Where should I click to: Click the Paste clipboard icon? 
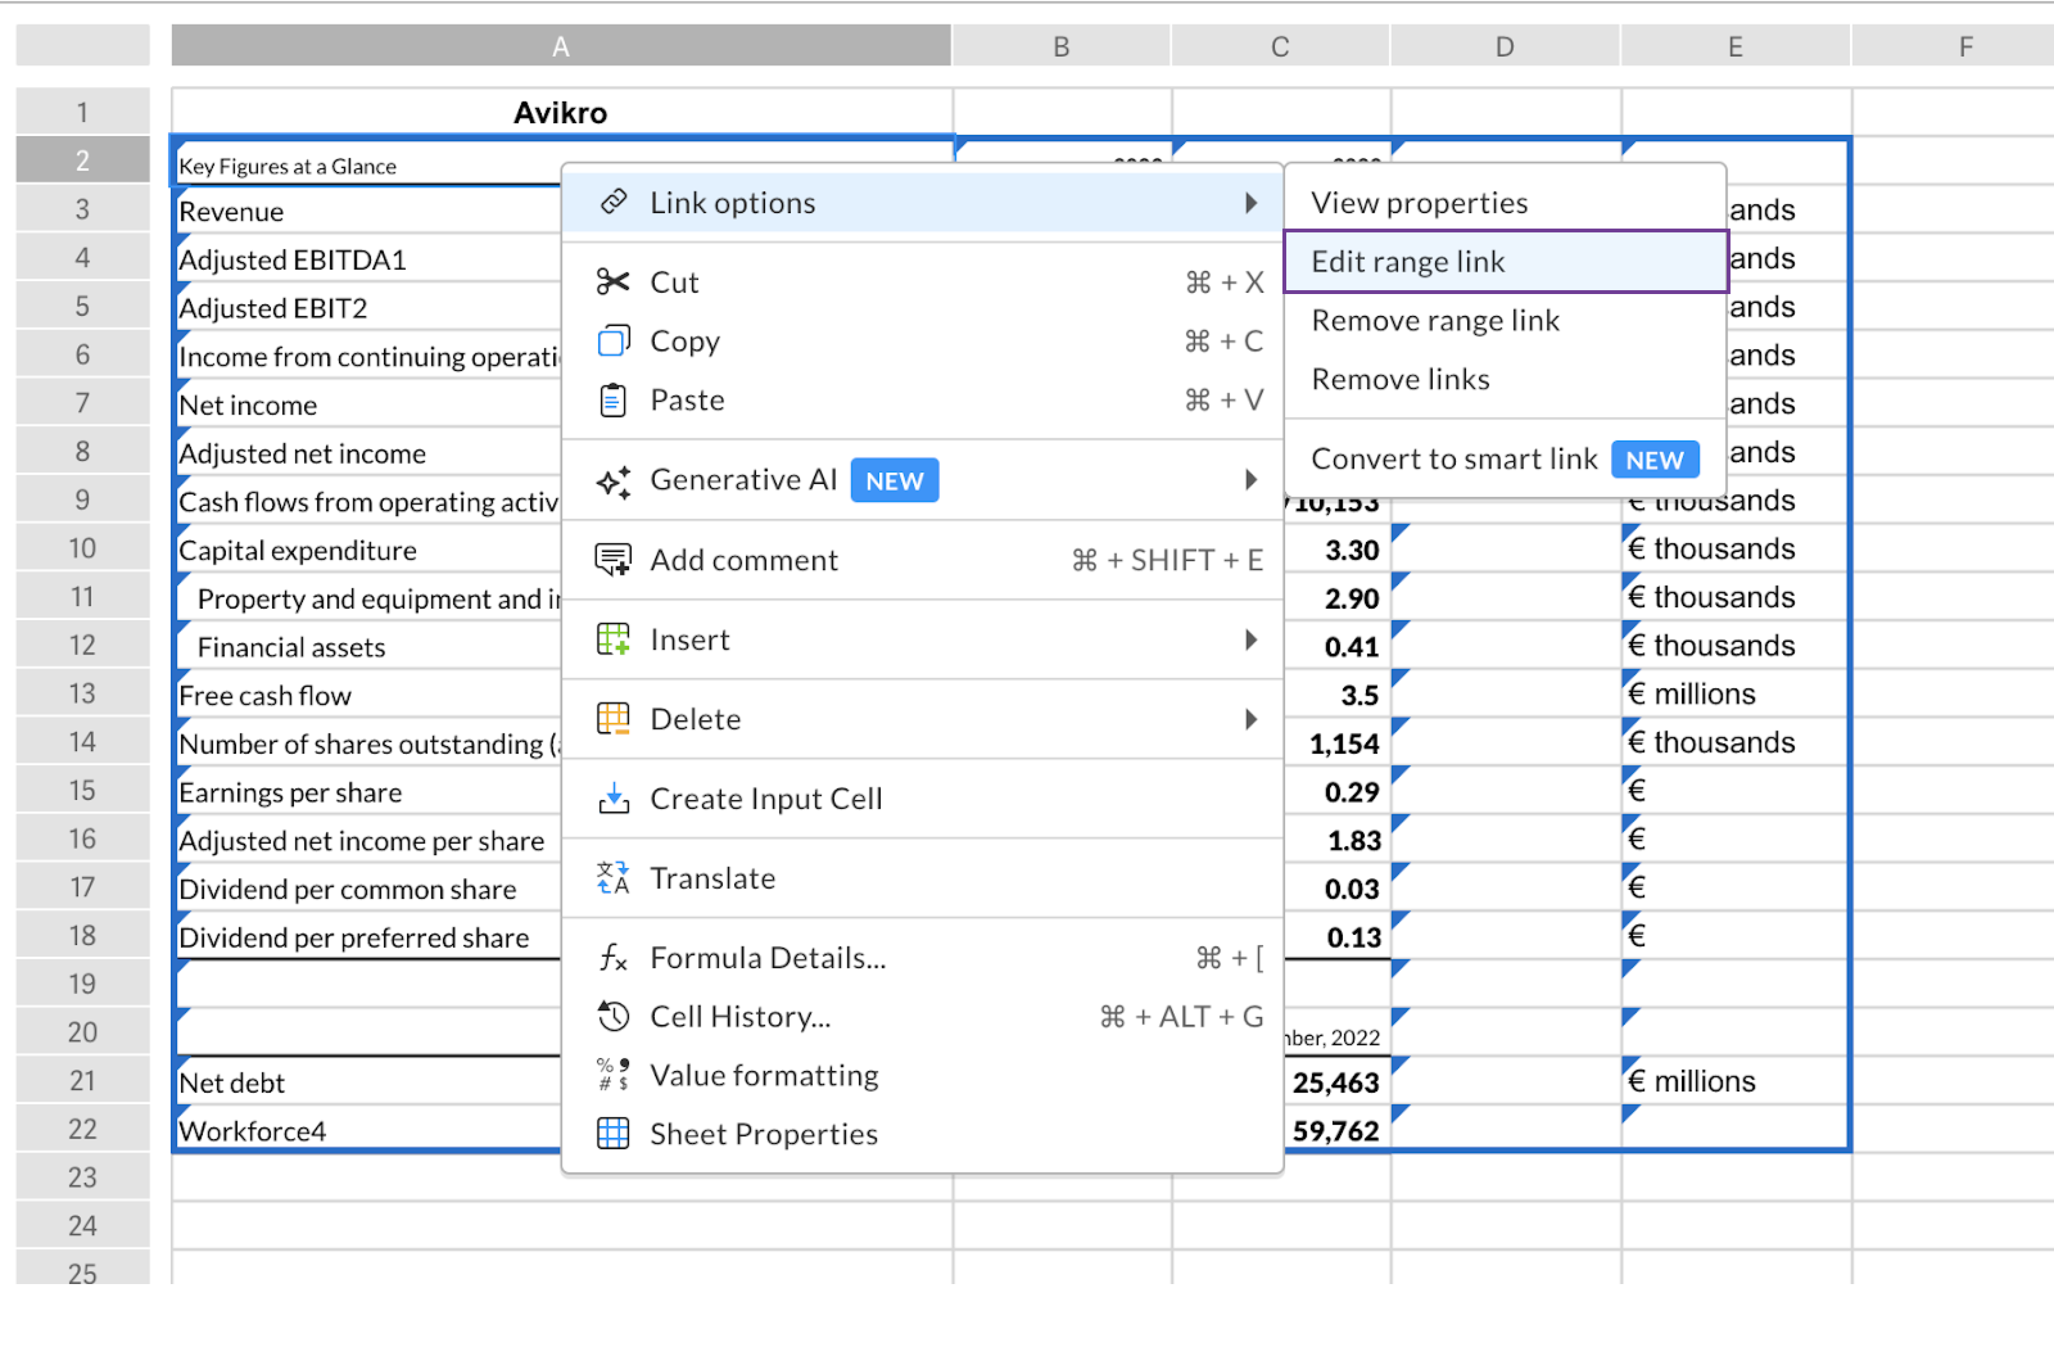pyautogui.click(x=613, y=399)
